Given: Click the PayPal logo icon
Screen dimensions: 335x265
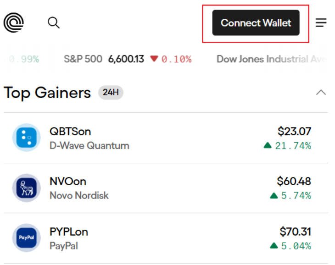Looking at the screenshot, I should [x=26, y=238].
